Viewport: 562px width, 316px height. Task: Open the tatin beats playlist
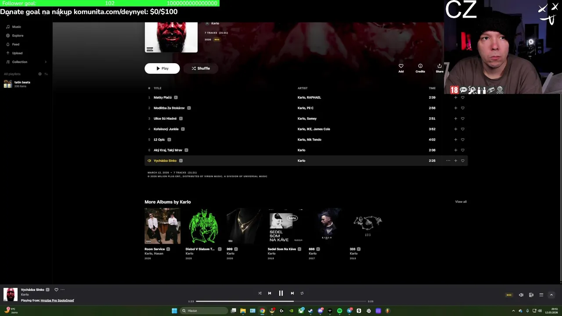coord(18,84)
